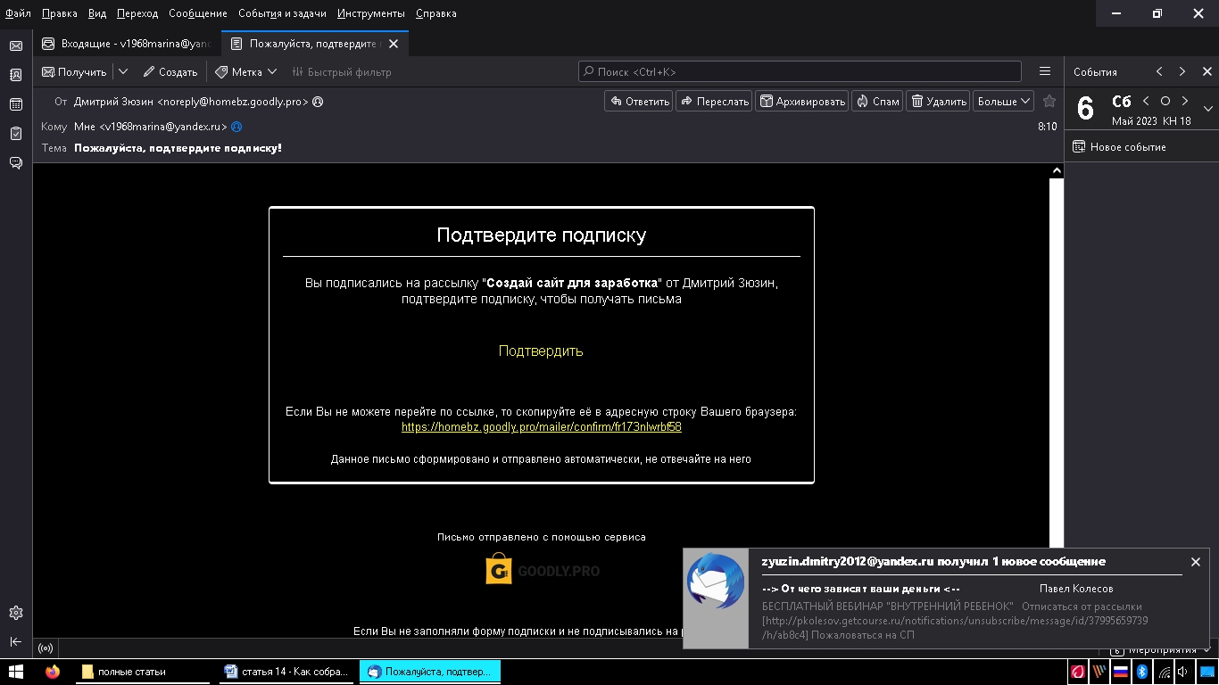
Task: Open the Сообщение menu
Action: point(198,13)
